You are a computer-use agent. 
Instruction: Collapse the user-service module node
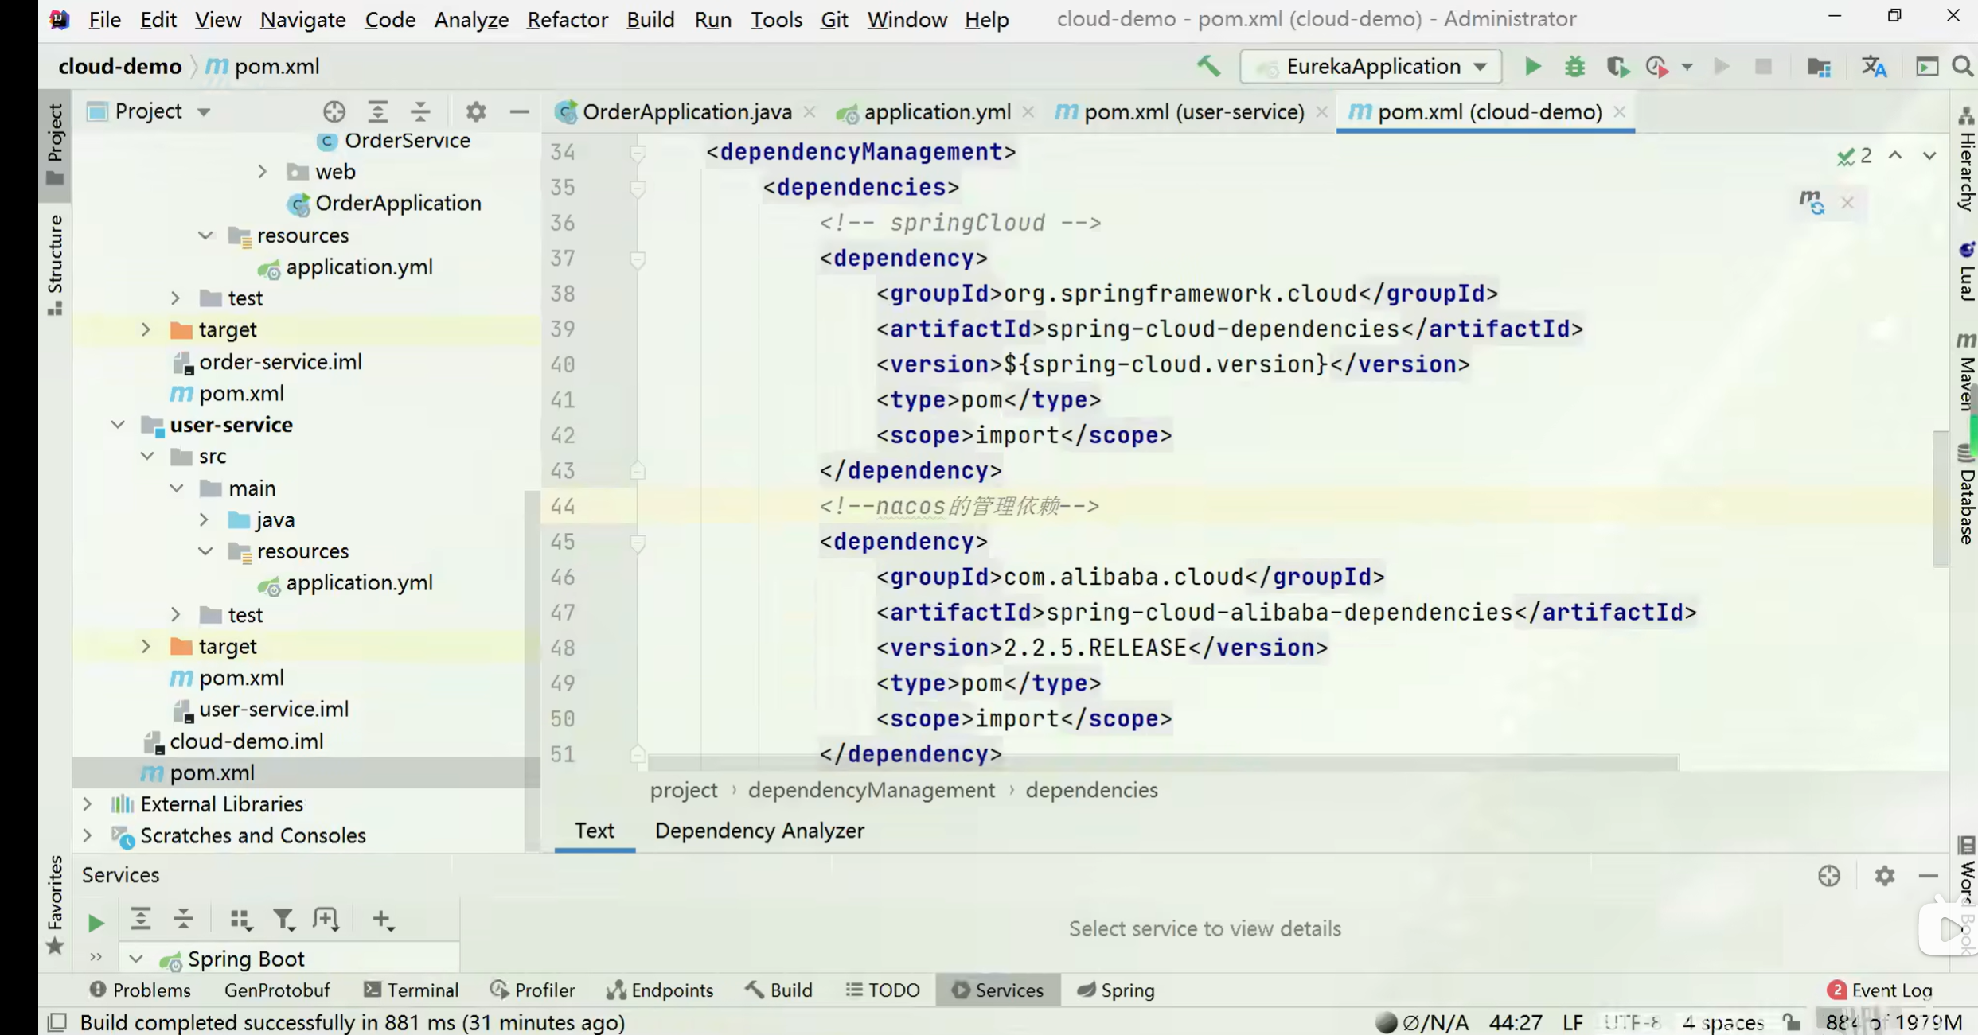point(118,425)
